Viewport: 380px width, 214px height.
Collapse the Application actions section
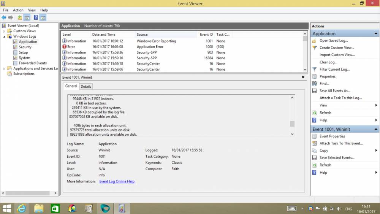pos(376,33)
